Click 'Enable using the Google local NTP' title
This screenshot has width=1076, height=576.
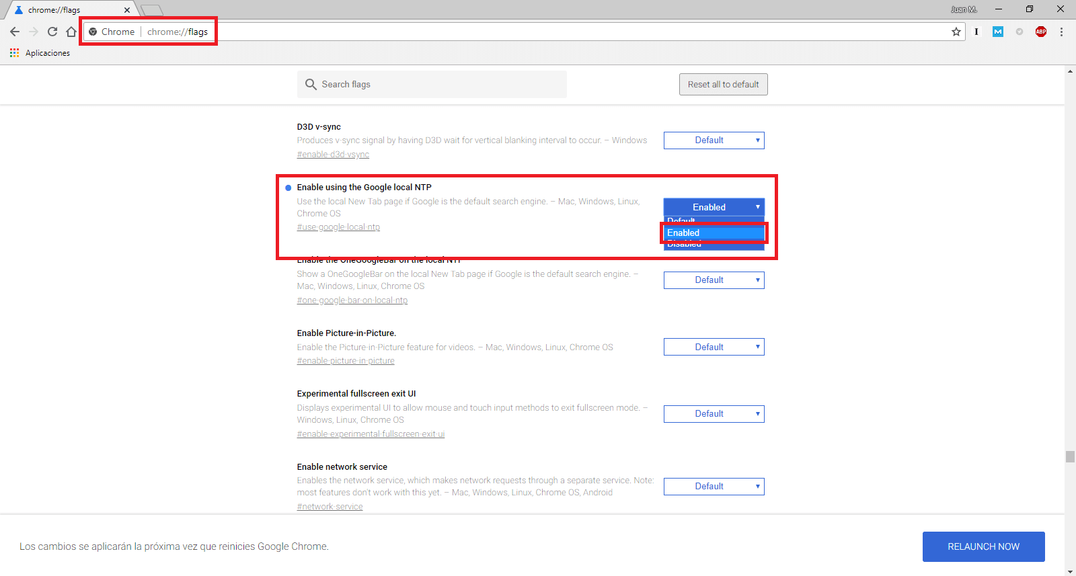[364, 188]
